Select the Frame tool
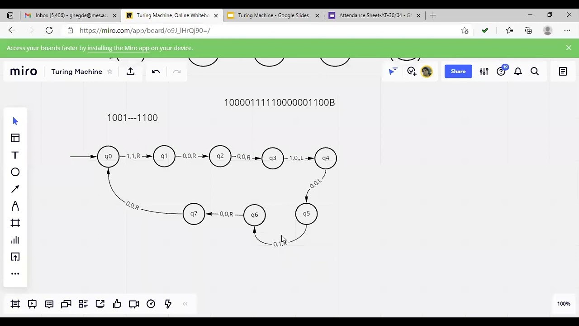579x326 pixels. point(15,223)
